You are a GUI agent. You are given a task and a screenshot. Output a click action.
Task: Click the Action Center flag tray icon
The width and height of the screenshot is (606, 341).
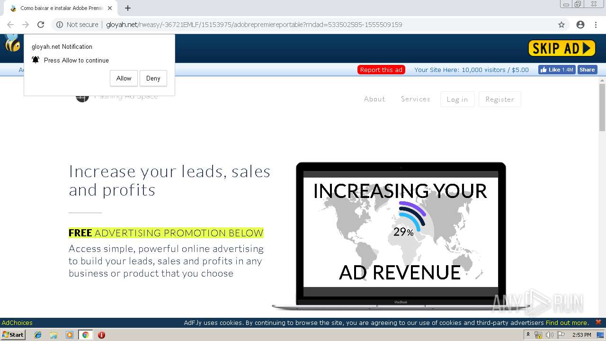560,335
